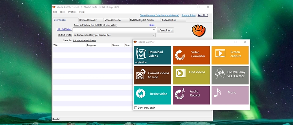Open the Video Converter tile
Screen dimensions: 293x125
pos(191,55)
